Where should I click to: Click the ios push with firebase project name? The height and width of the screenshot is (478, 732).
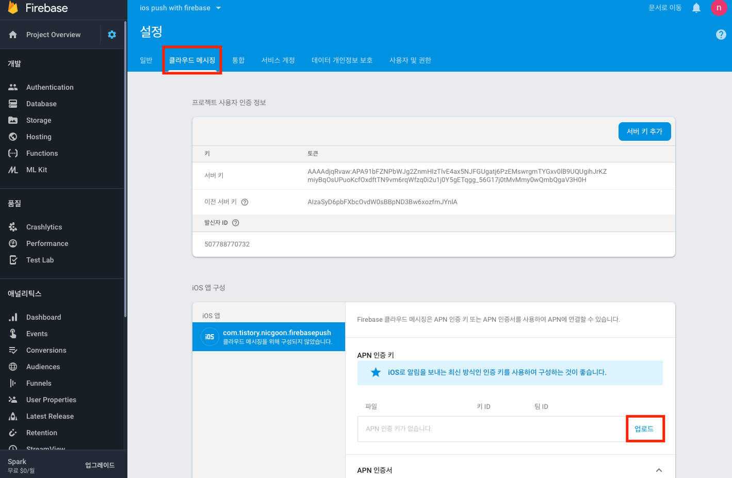(x=175, y=8)
